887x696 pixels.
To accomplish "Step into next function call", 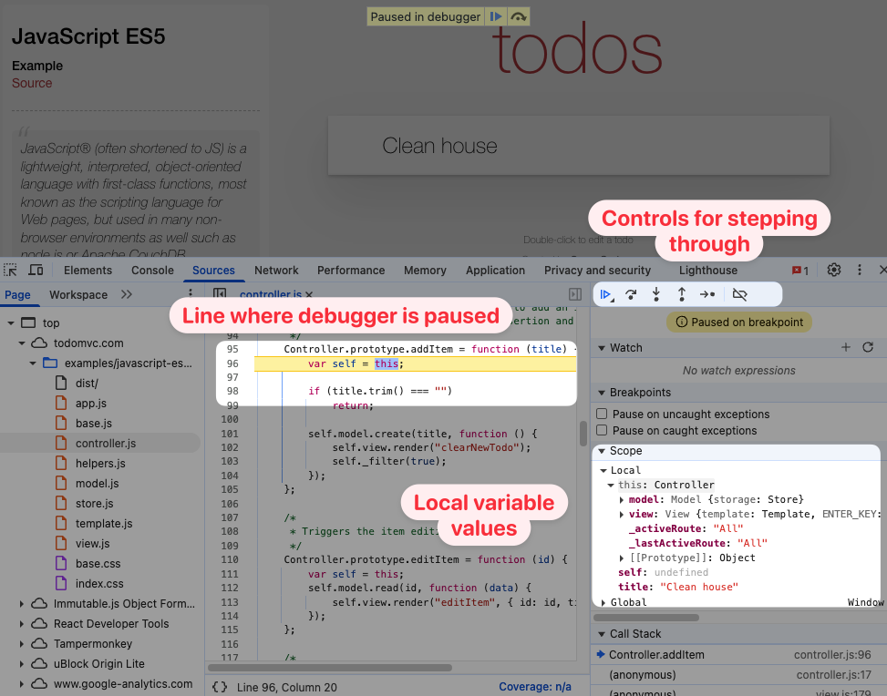I will tap(655, 294).
